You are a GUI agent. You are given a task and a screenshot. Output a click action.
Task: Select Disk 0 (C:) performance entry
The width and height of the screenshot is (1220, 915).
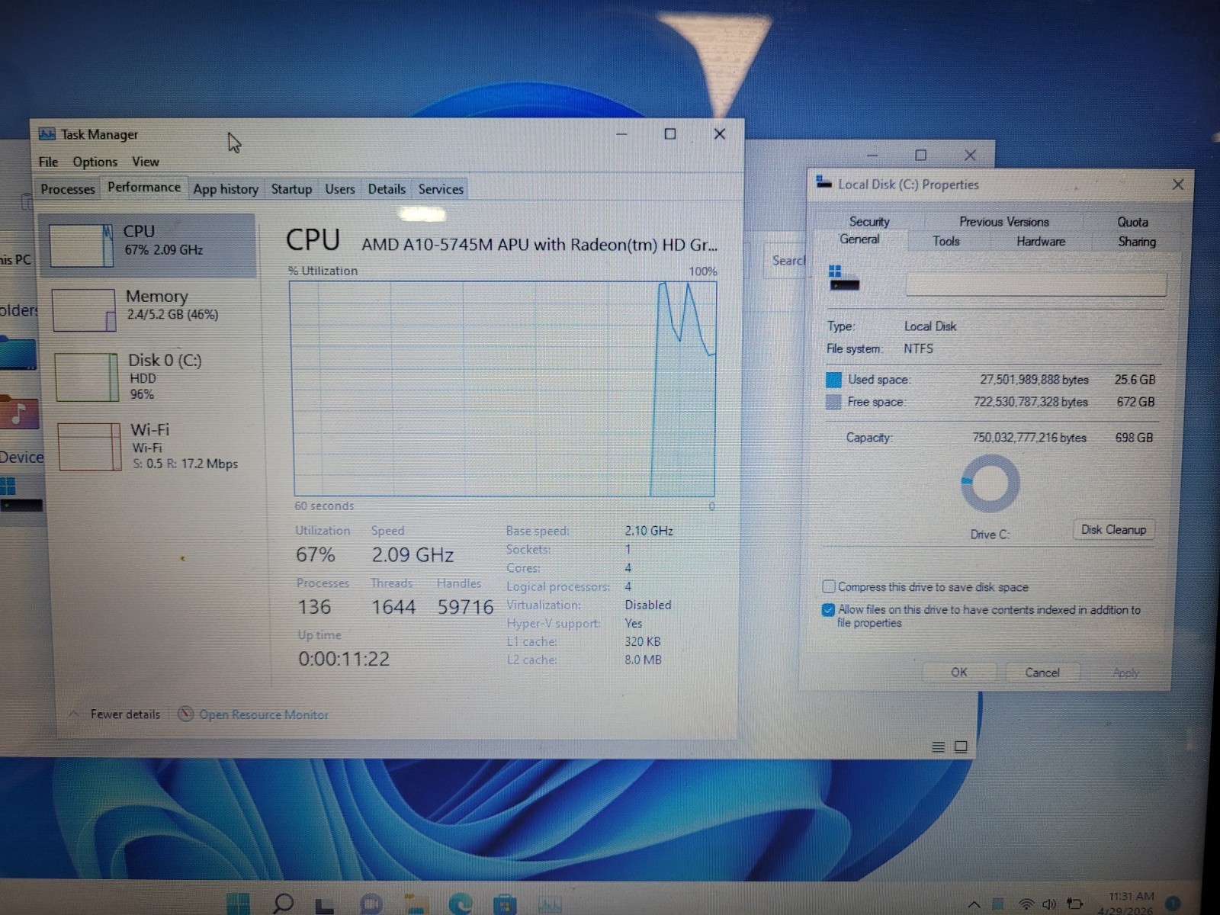152,376
